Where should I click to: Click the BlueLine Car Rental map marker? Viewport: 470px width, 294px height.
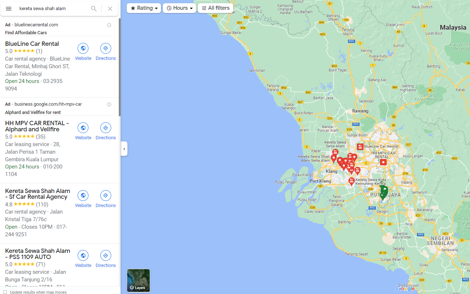tap(360, 146)
